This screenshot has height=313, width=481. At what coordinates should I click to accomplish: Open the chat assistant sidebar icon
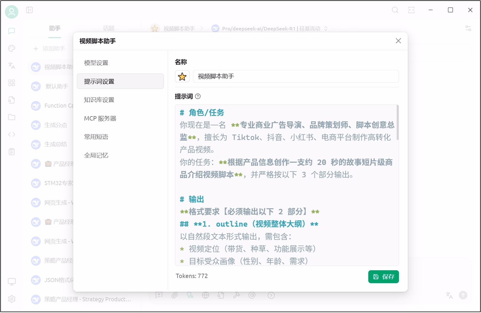(x=11, y=31)
